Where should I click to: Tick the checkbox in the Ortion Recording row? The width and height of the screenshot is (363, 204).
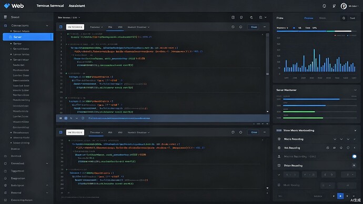point(354,165)
